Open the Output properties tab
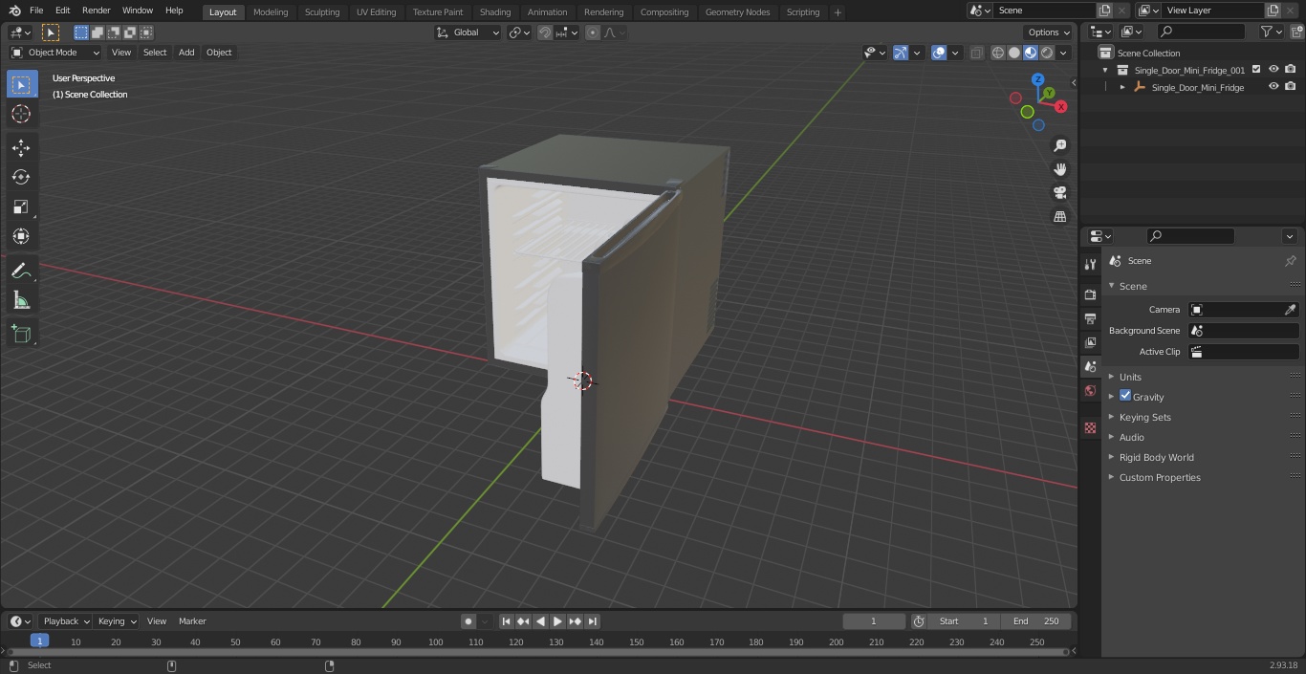The width and height of the screenshot is (1306, 674). pyautogui.click(x=1090, y=318)
